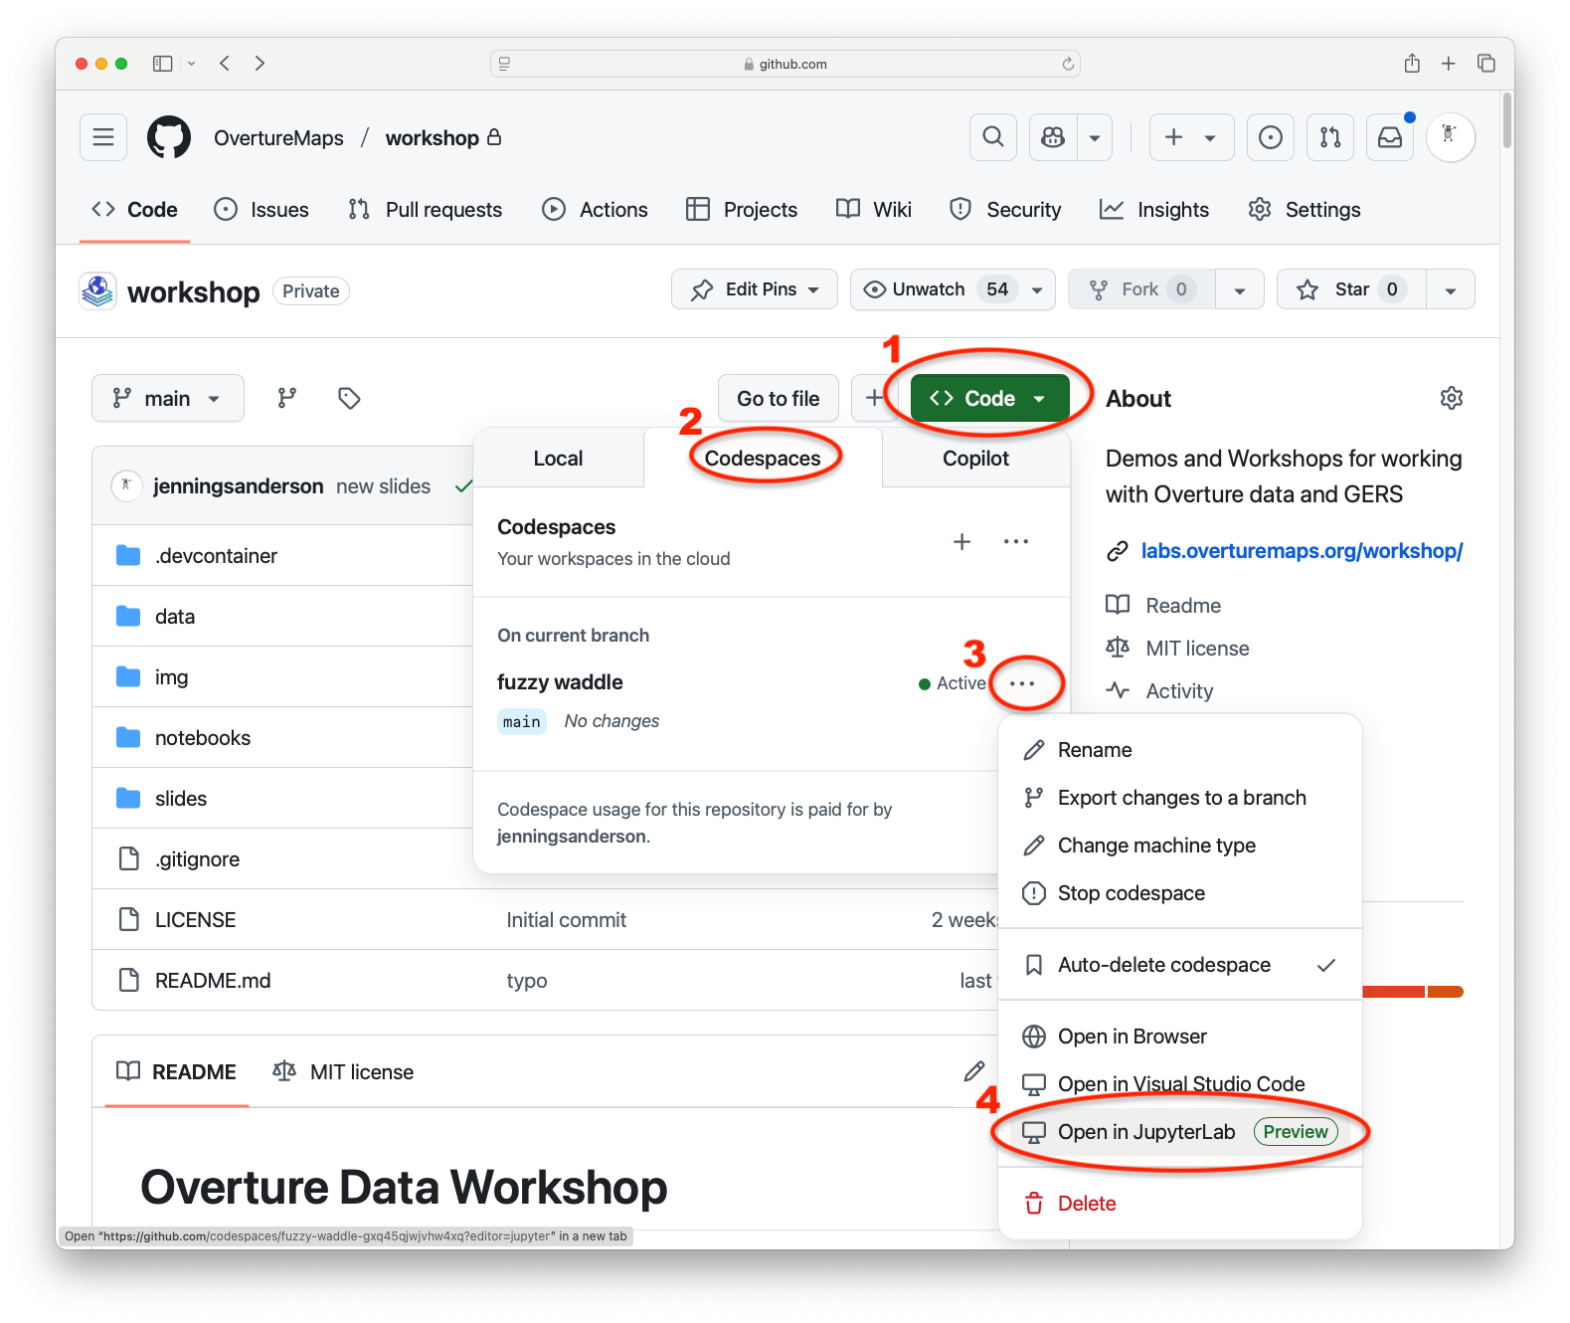The height and width of the screenshot is (1323, 1570).
Task: Click the Safari share icon
Action: [1412, 64]
